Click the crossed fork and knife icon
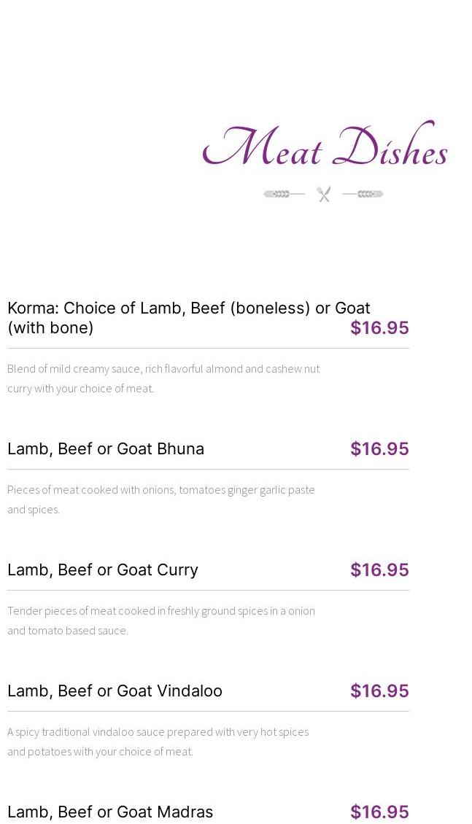 324,194
